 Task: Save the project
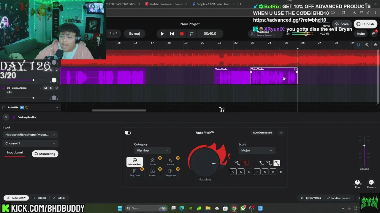point(341,24)
